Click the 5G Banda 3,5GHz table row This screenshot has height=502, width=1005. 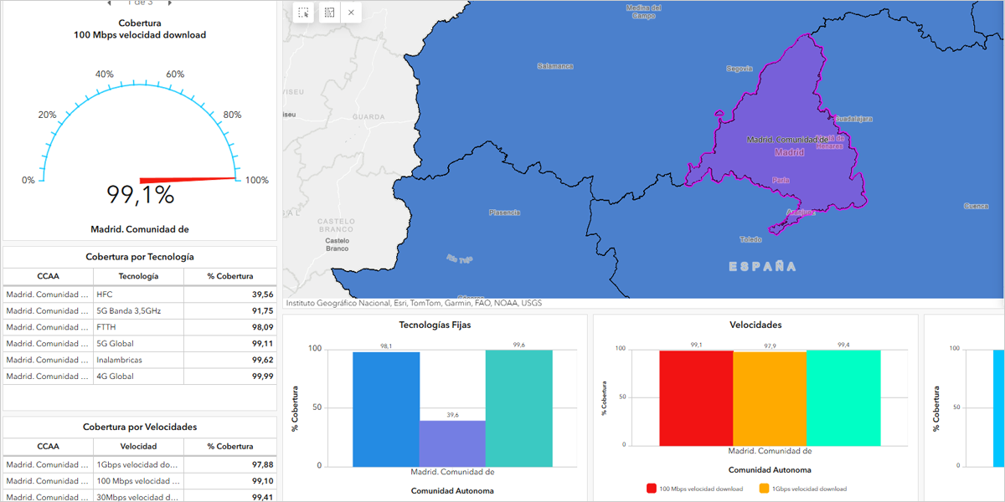[139, 310]
